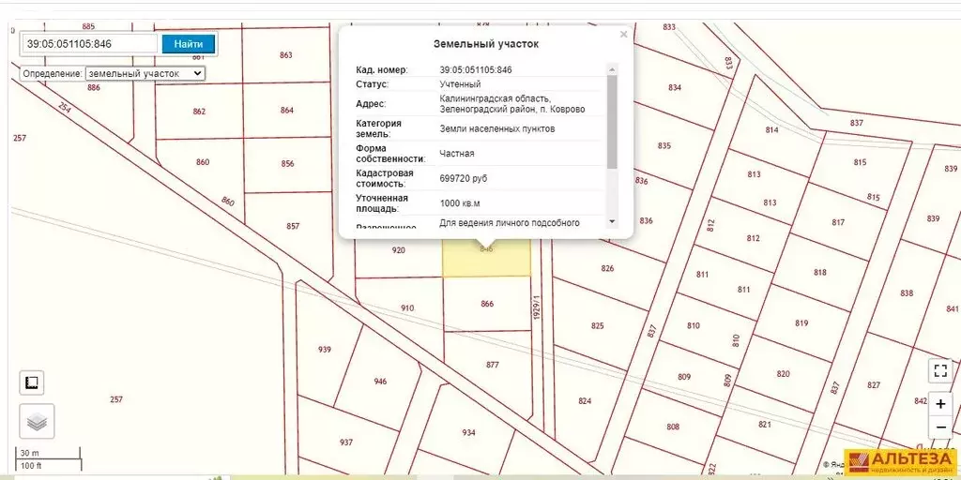This screenshot has width=961, height=480.
Task: Select parcel 814 on the map
Action: click(x=771, y=129)
